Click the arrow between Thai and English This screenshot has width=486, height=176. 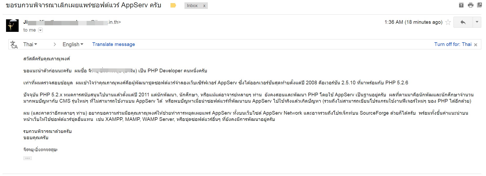click(x=55, y=44)
